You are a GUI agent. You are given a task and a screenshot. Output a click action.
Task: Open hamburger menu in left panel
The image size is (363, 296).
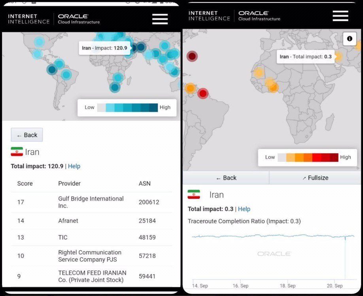coord(160,19)
